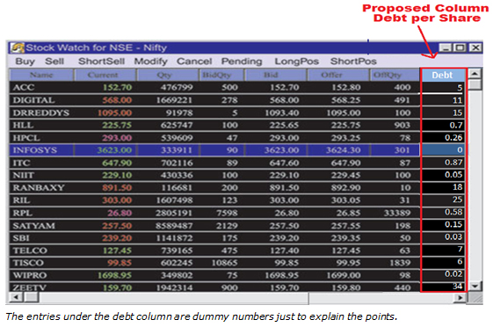This screenshot has width=493, height=327.
Task: Click WIPRO current price 1698.95
Action: (x=114, y=275)
